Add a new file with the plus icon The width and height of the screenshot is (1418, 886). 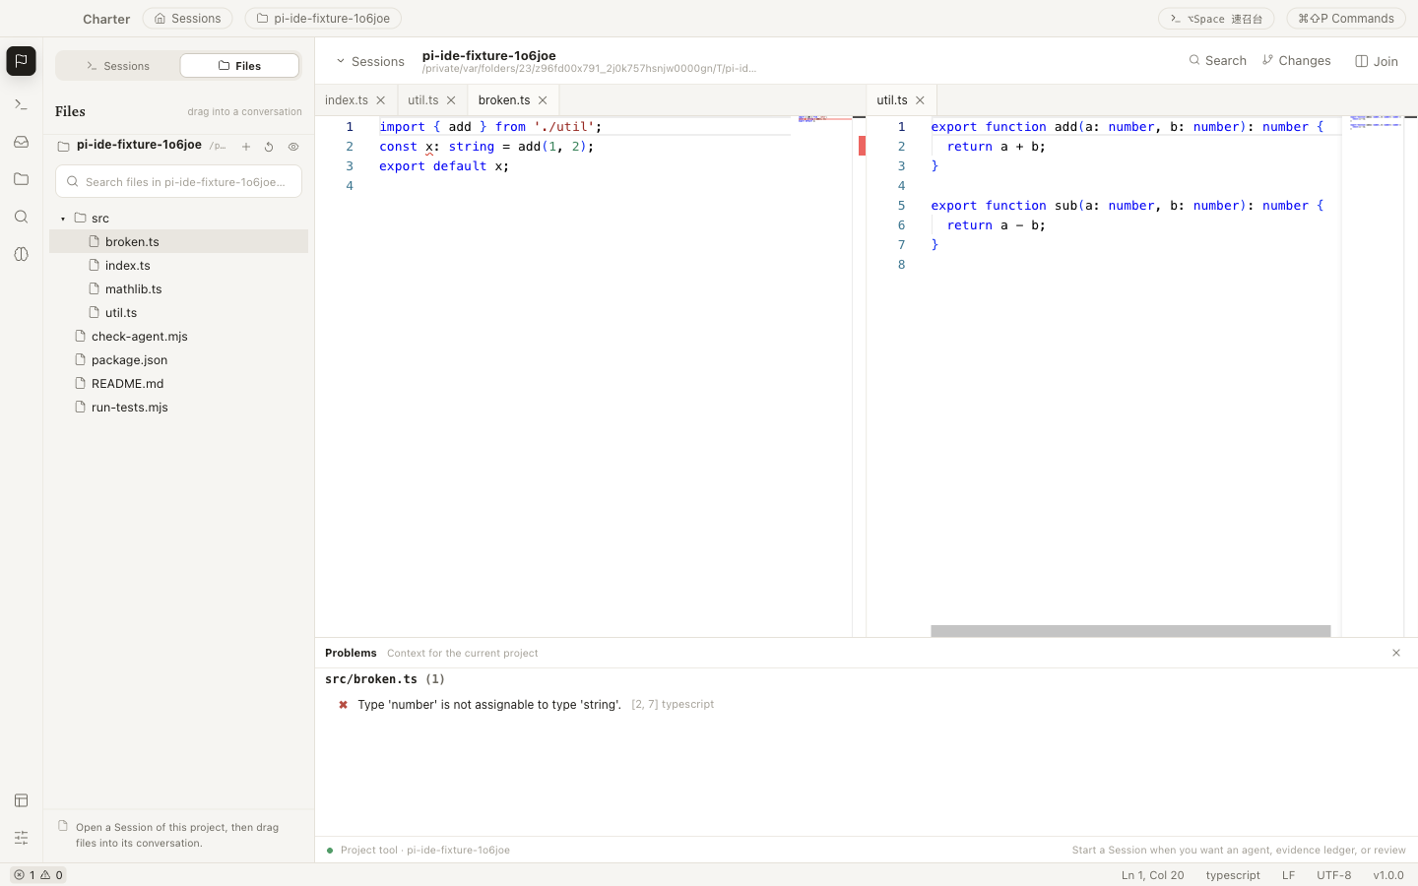246,147
